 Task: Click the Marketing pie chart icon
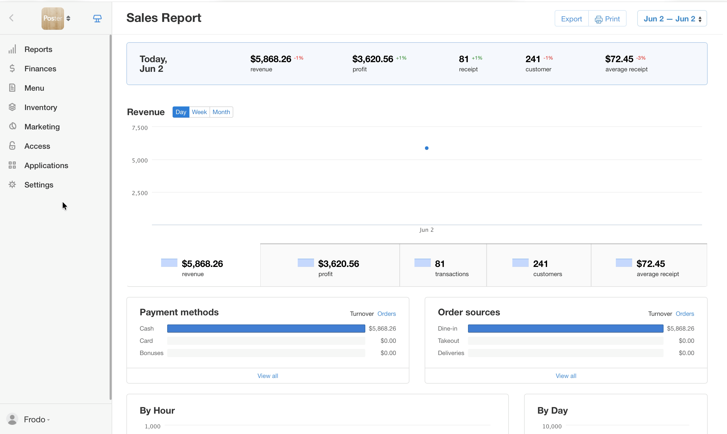12,126
